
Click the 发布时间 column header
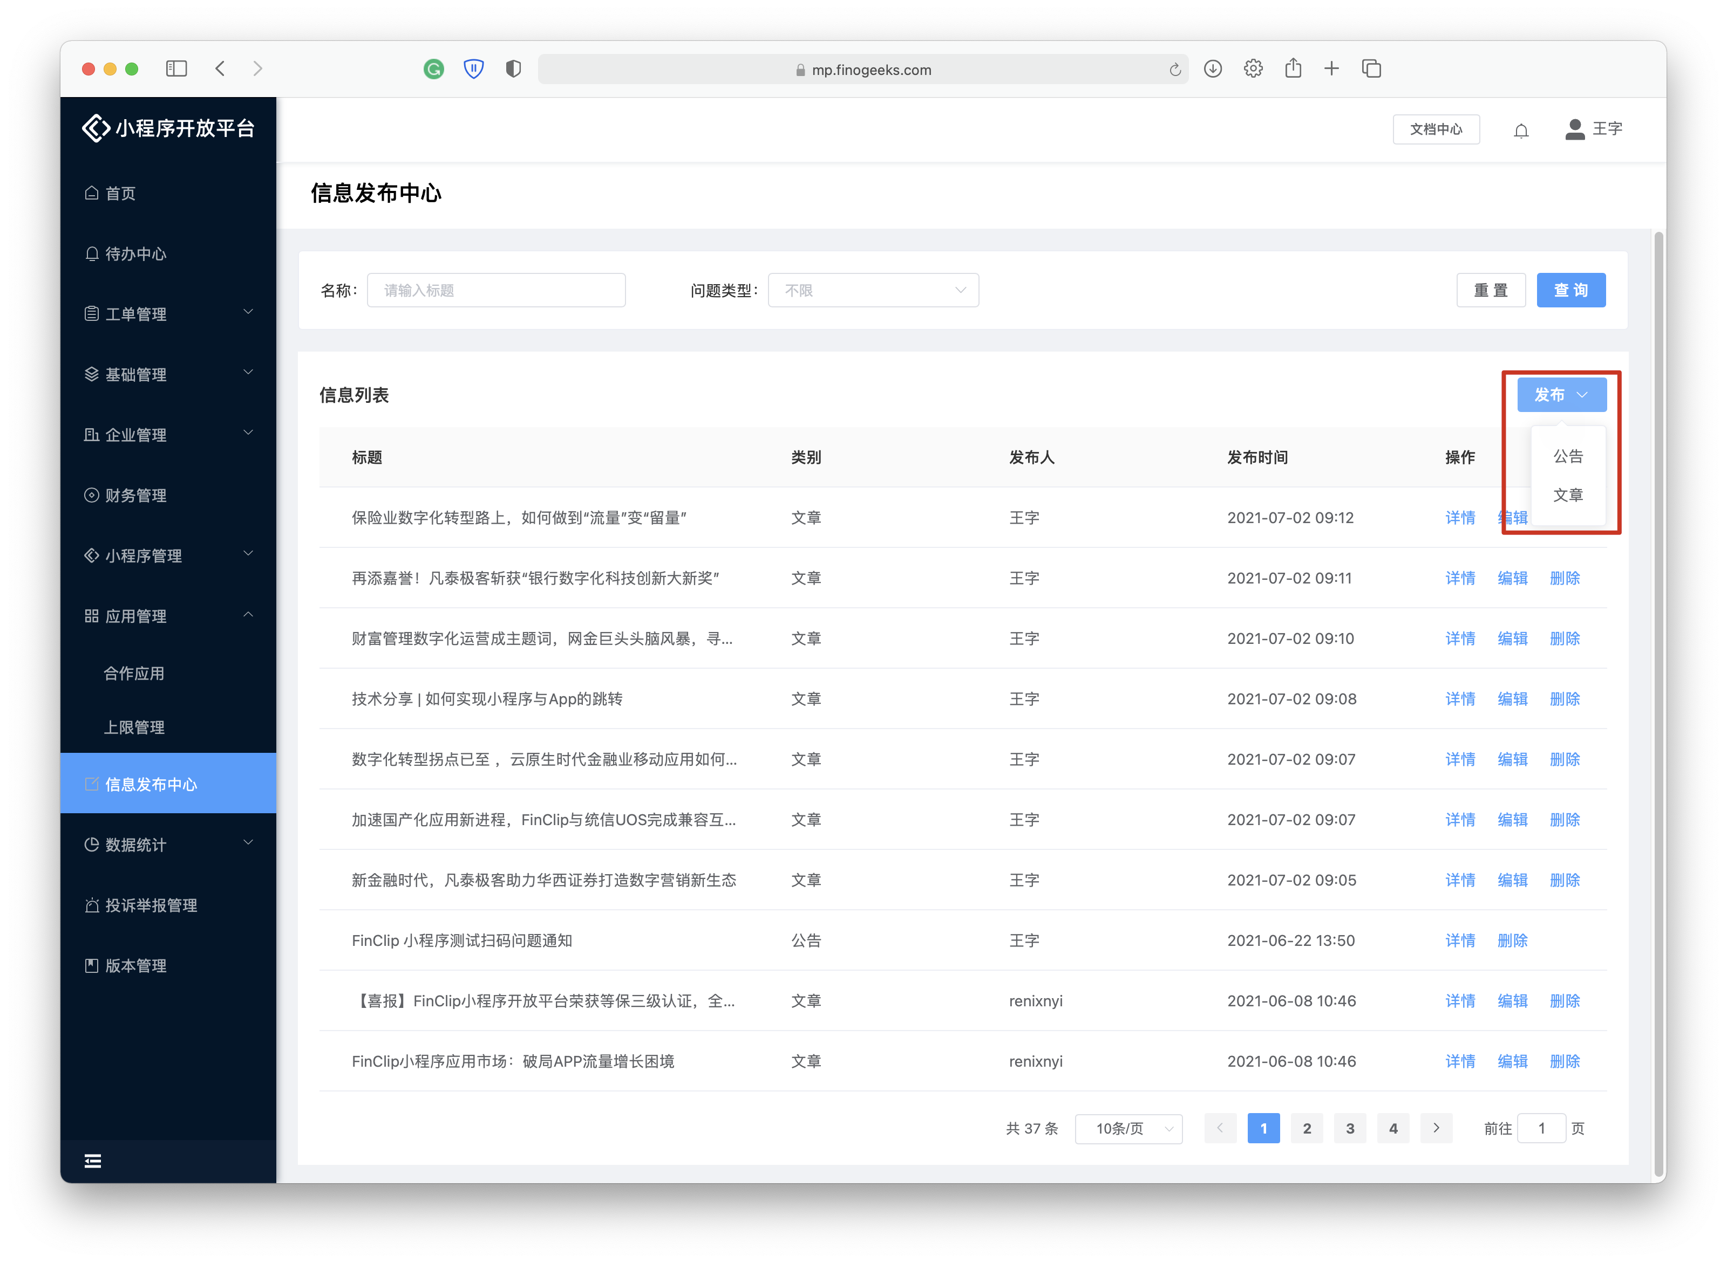click(x=1257, y=457)
